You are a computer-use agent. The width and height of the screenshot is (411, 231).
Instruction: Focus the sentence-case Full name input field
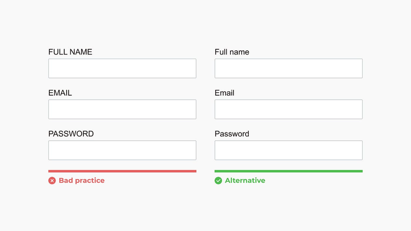pos(289,68)
